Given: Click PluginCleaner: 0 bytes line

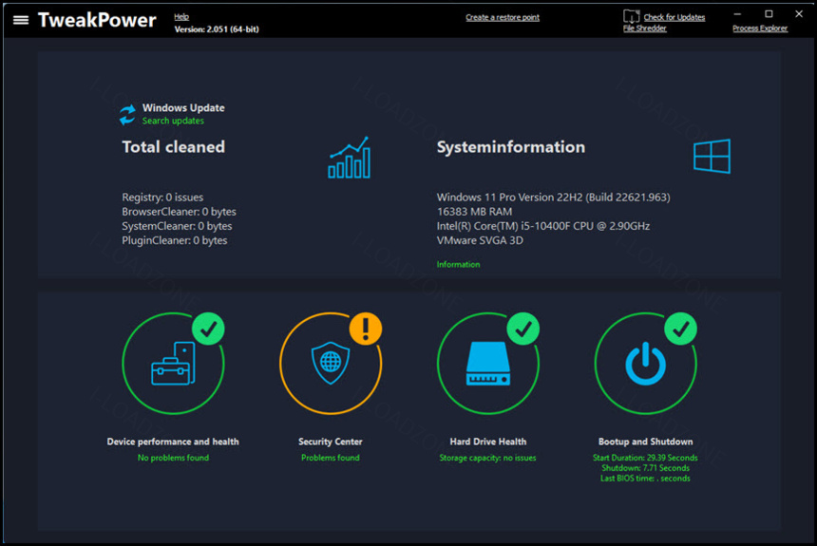Looking at the screenshot, I should 175,240.
